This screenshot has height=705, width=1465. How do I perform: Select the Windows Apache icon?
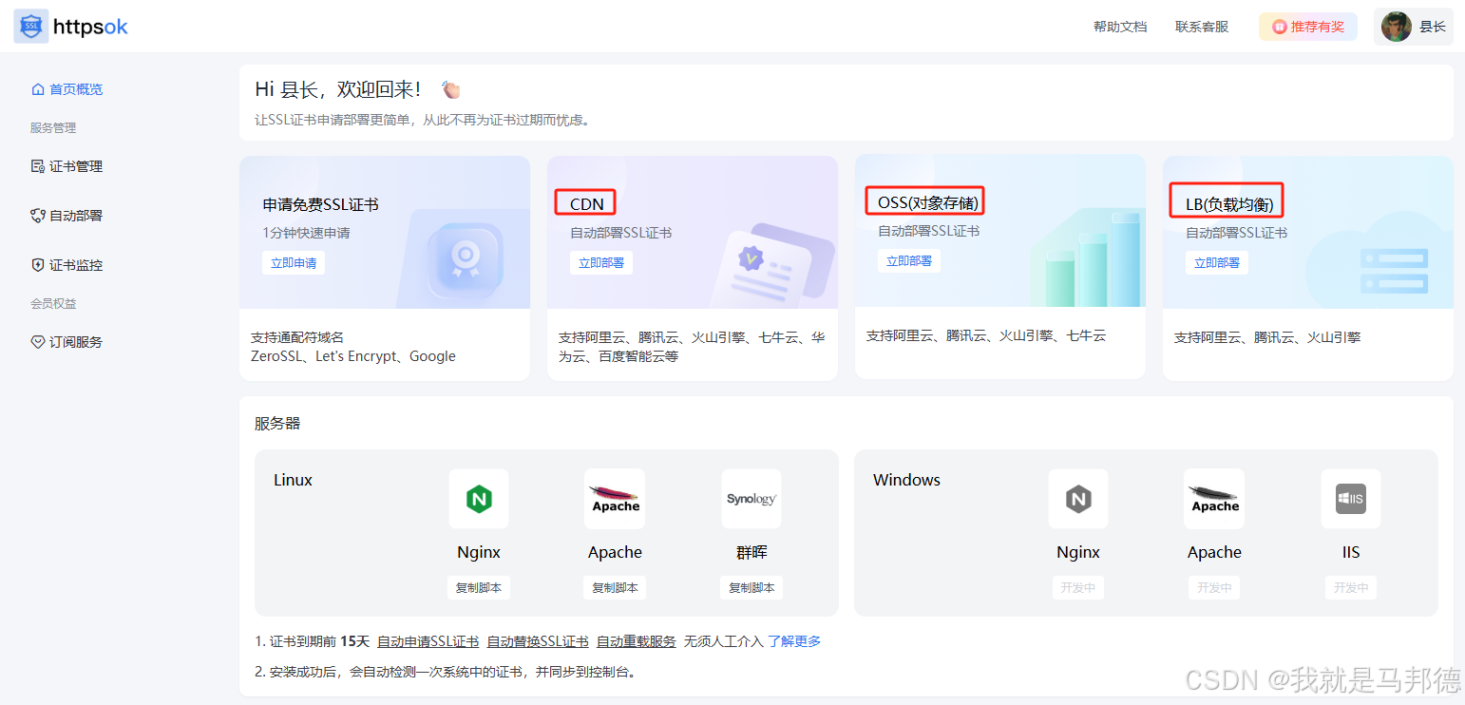[x=1214, y=498]
